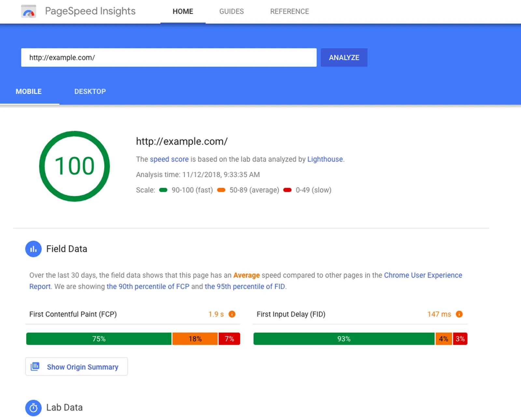Open the 95th percentile of FID link

(245, 286)
